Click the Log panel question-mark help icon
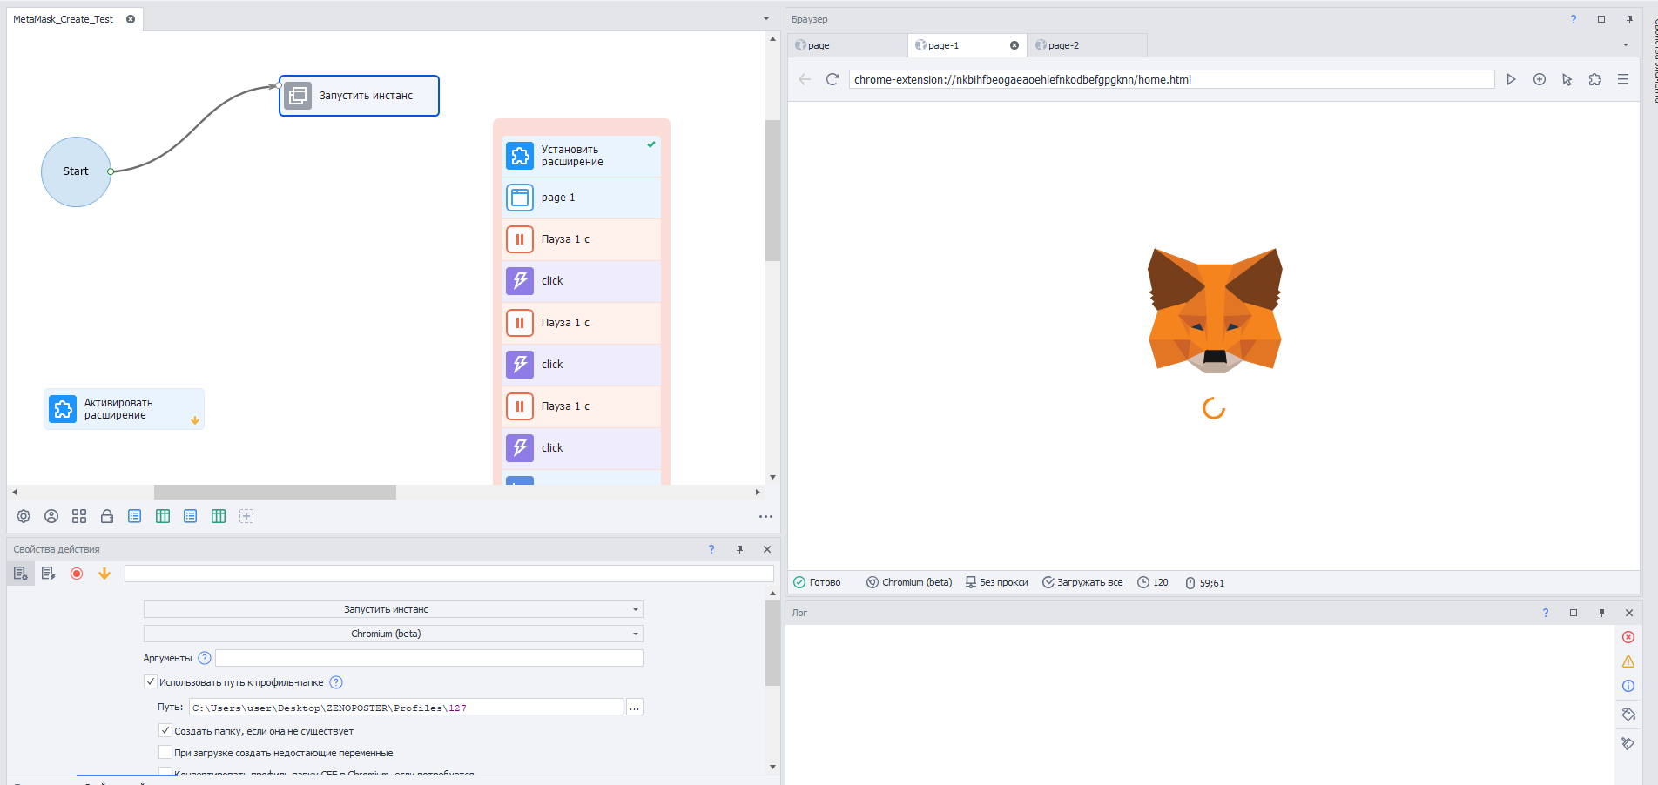 1546,613
